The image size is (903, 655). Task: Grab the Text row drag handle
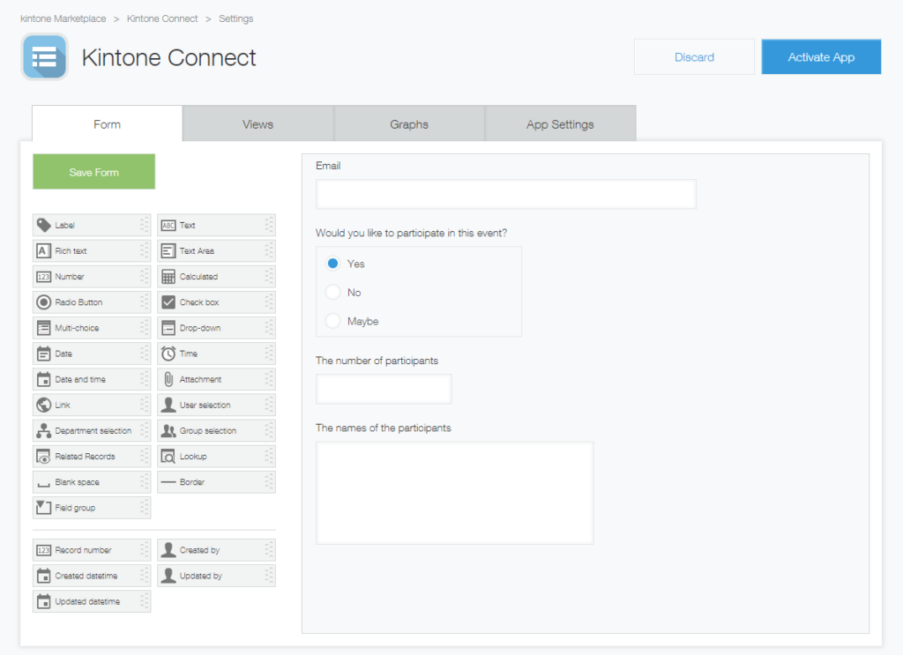click(x=269, y=225)
